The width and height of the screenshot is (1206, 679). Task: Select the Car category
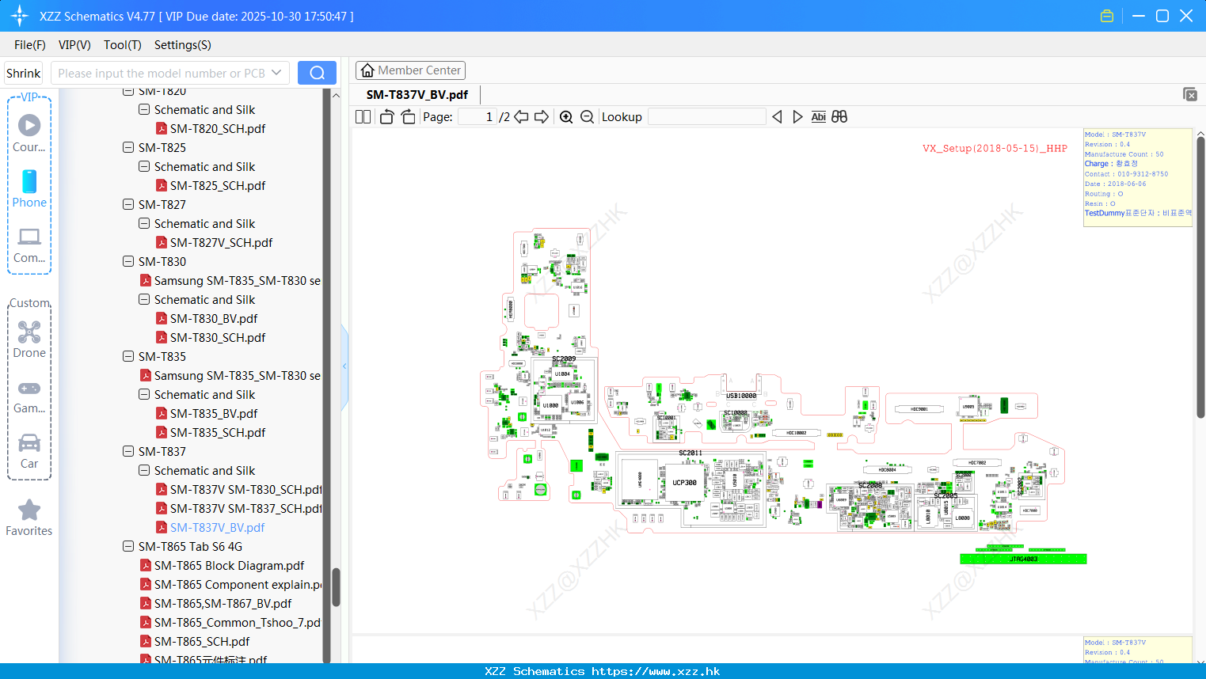point(29,451)
